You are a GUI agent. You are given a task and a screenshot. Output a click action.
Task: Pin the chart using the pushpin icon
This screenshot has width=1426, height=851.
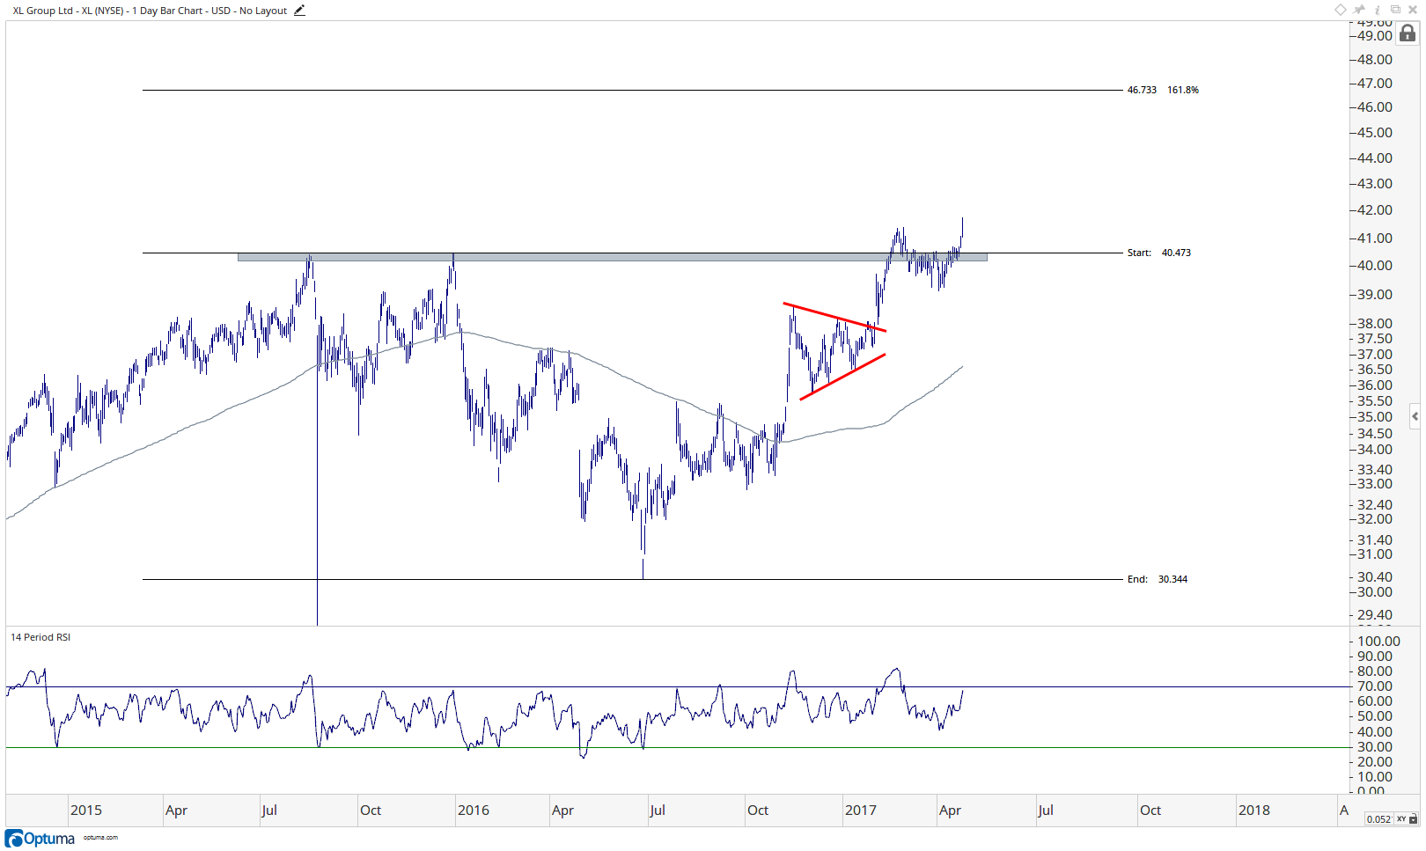coord(1359,10)
